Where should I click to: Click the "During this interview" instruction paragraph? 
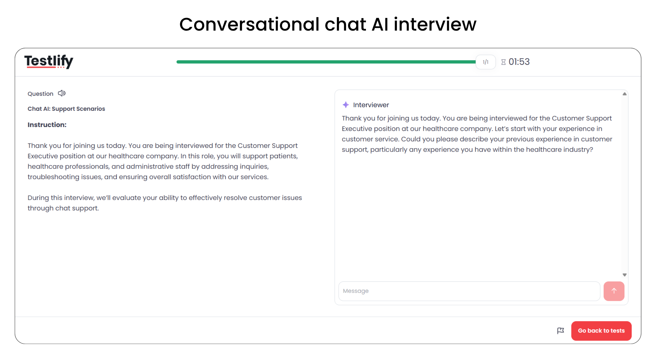click(x=165, y=203)
